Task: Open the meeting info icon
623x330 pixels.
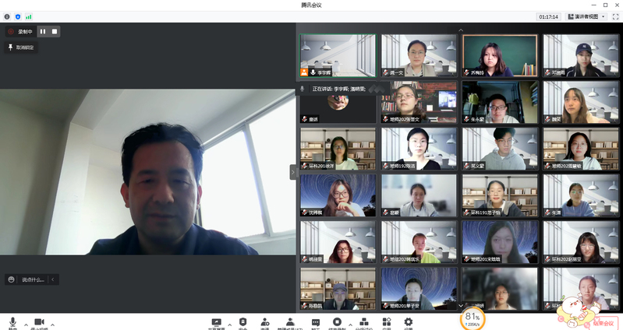Action: (7, 16)
